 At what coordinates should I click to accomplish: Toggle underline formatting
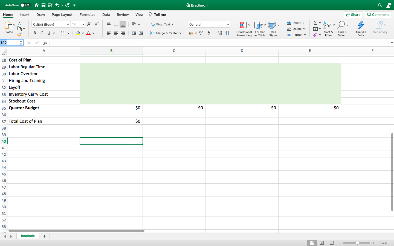click(48, 33)
